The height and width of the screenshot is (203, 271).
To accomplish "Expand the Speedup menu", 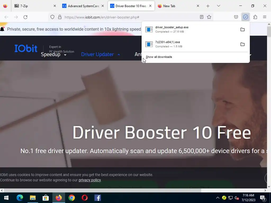I will tap(53, 54).
